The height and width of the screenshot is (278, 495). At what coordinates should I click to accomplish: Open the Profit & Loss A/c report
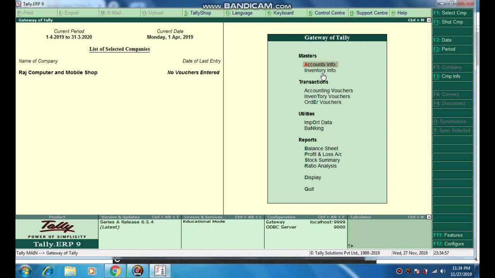pyautogui.click(x=323, y=154)
